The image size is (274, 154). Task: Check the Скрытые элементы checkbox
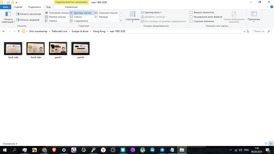191,21
